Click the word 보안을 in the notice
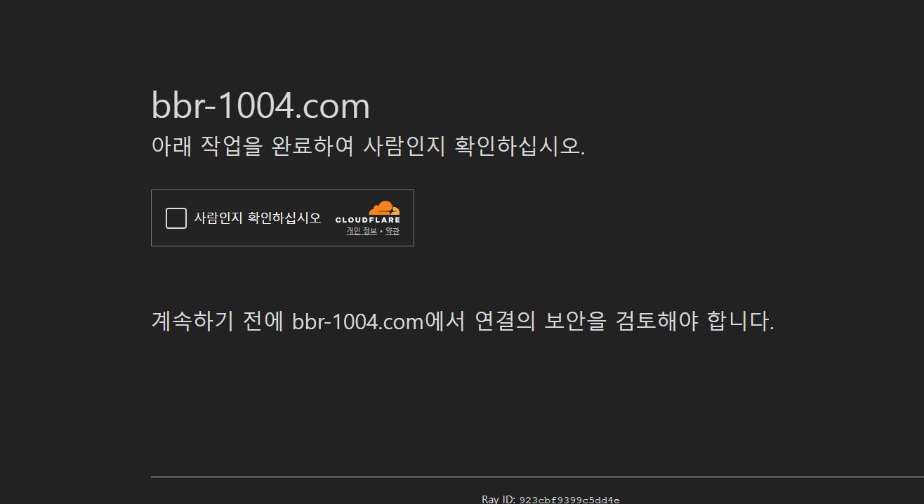 [x=575, y=321]
